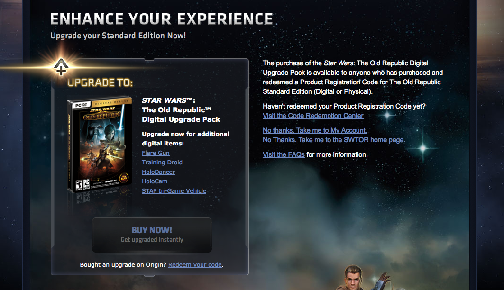Visit the Code Redemption Center
The width and height of the screenshot is (504, 290).
pos(313,116)
